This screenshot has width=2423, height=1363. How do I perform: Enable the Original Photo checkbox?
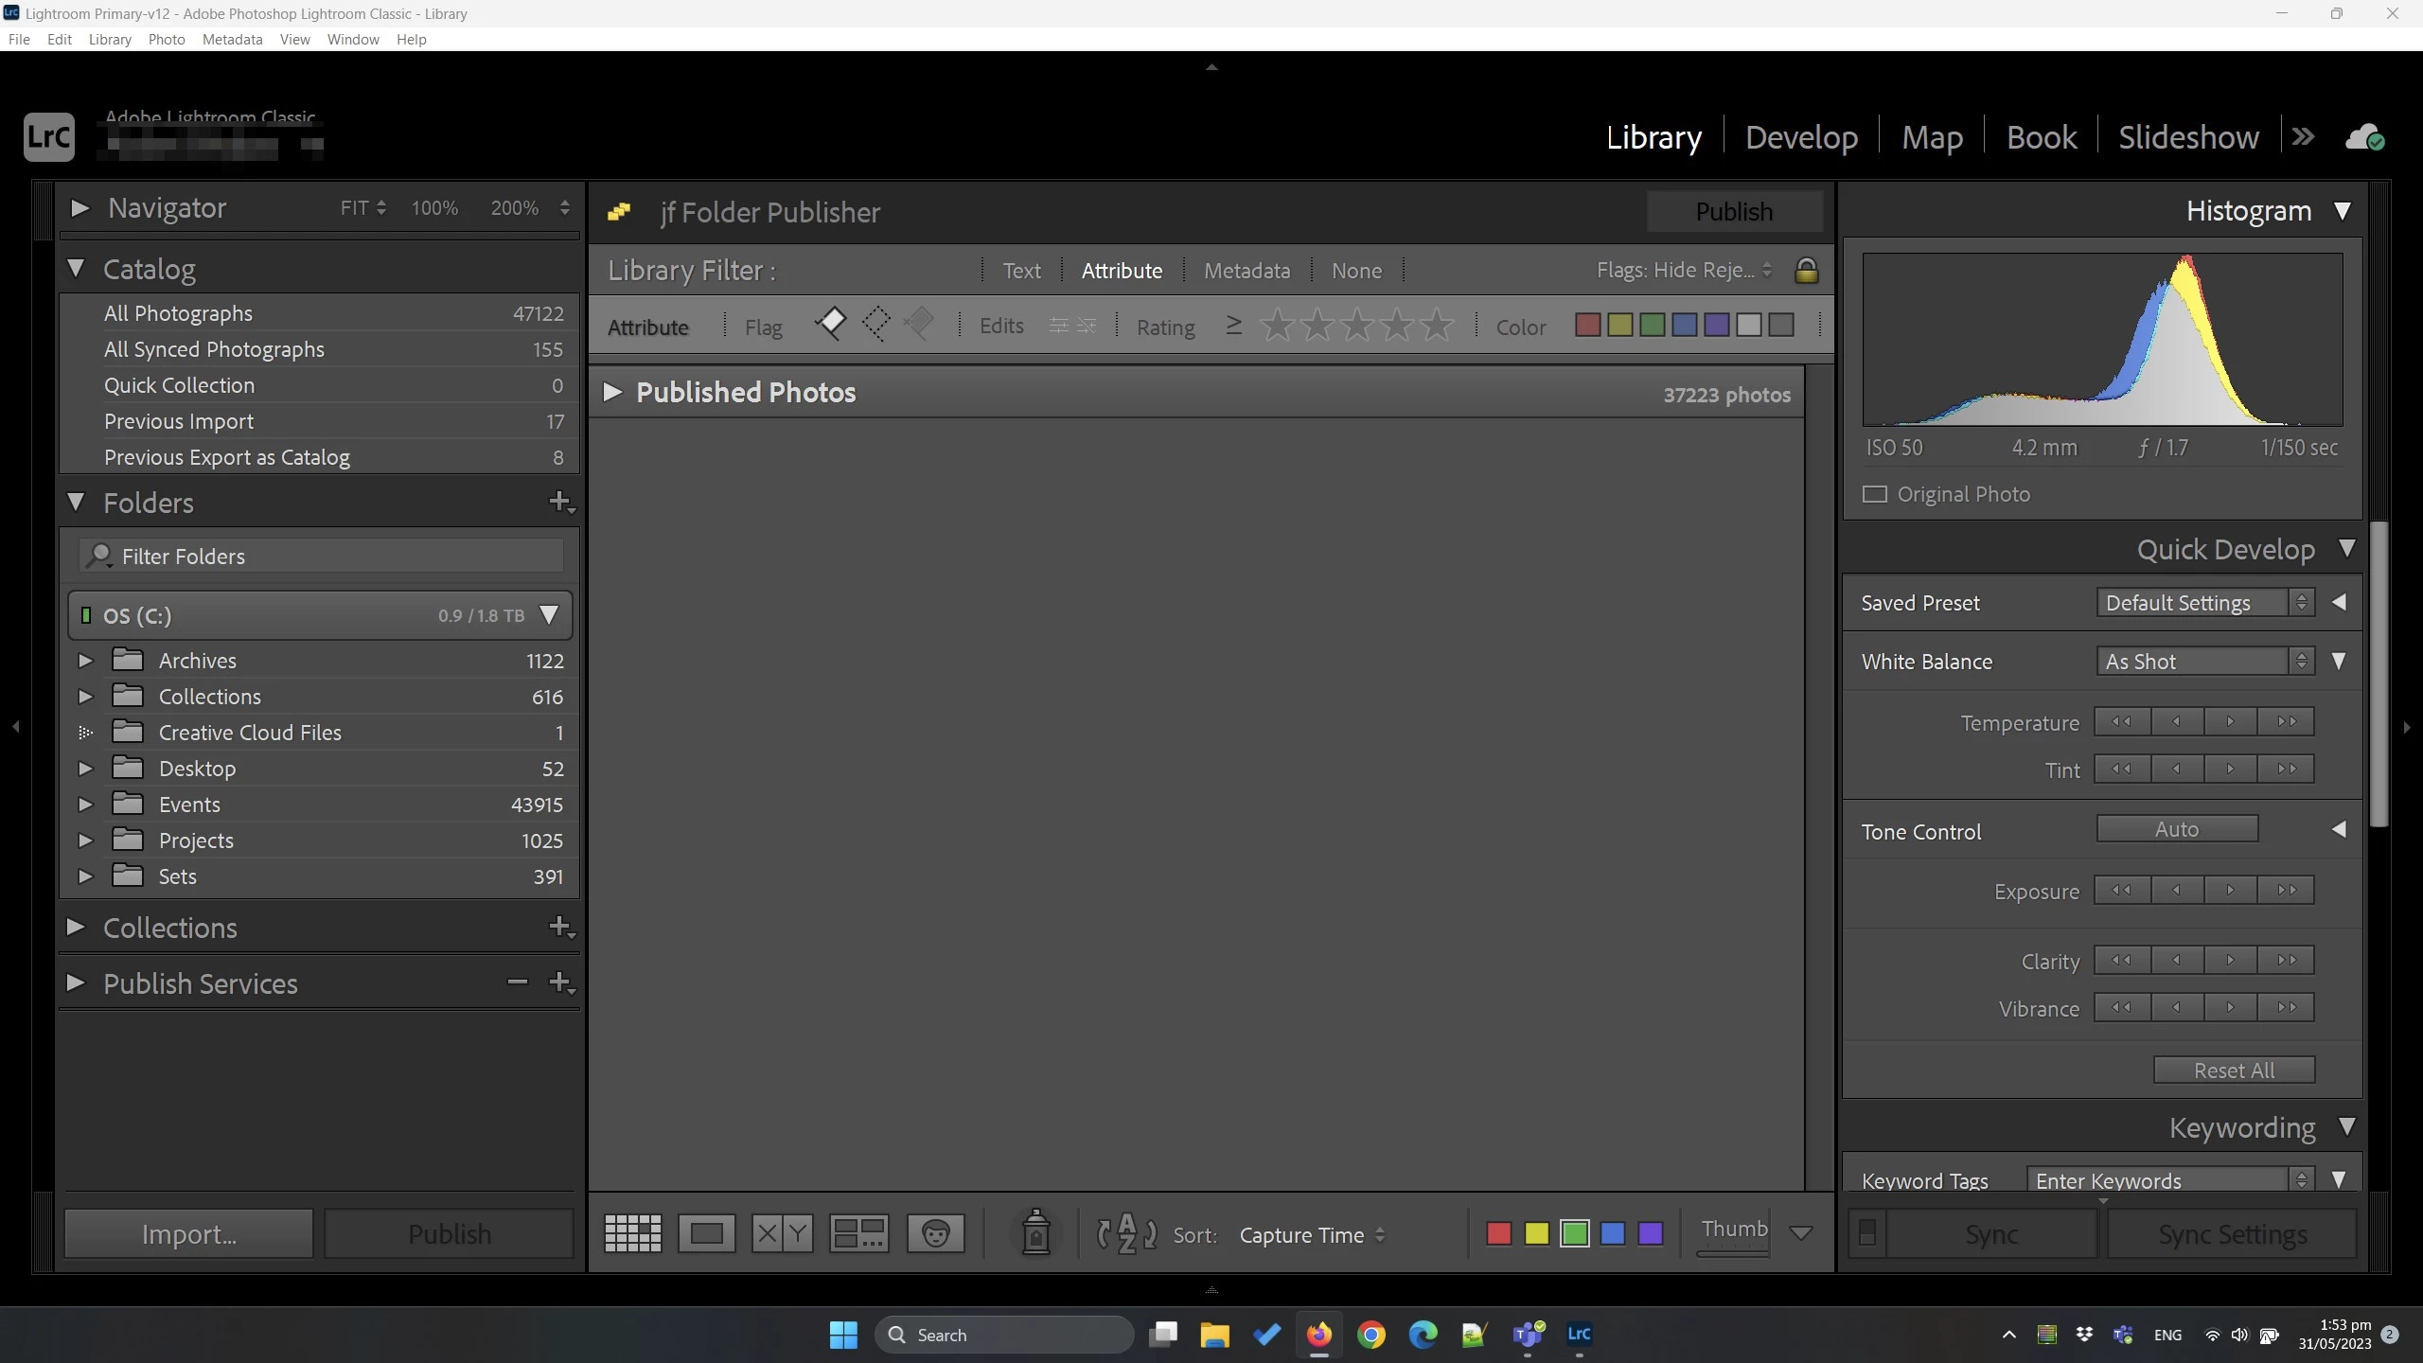1874,494
